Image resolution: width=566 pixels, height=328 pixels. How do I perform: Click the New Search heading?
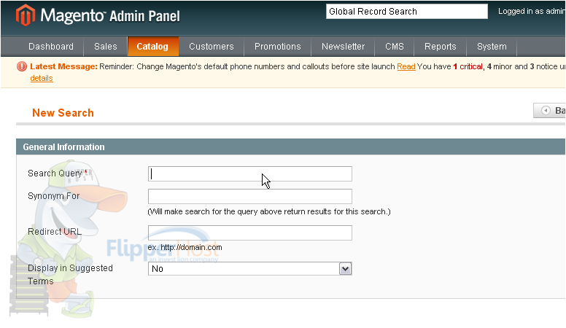pyautogui.click(x=63, y=113)
